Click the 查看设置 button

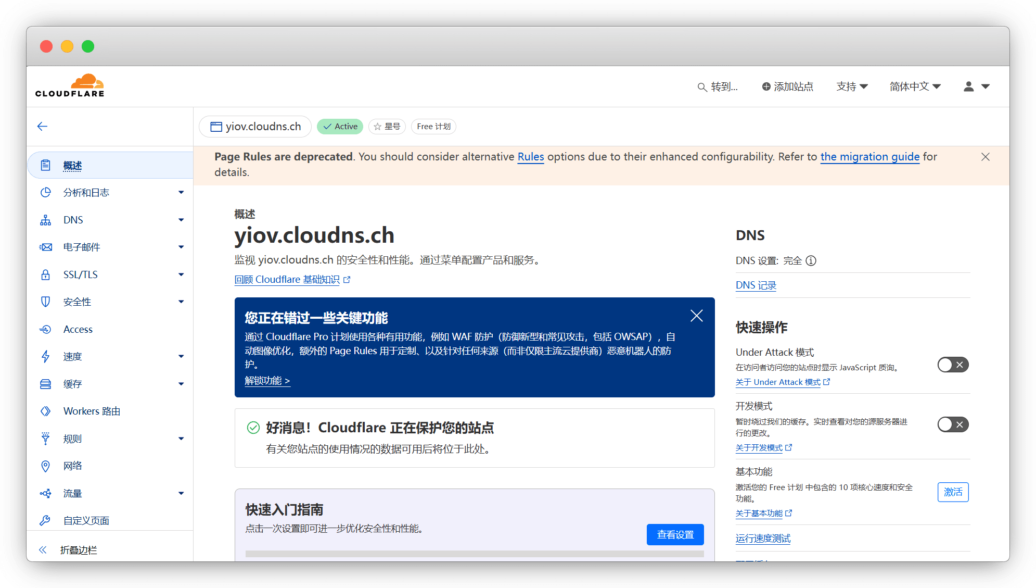(x=675, y=534)
